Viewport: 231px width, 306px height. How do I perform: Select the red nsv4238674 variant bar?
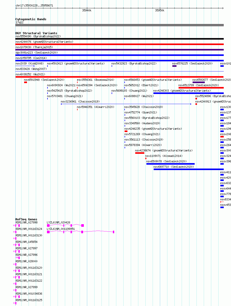[x=140, y=153]
